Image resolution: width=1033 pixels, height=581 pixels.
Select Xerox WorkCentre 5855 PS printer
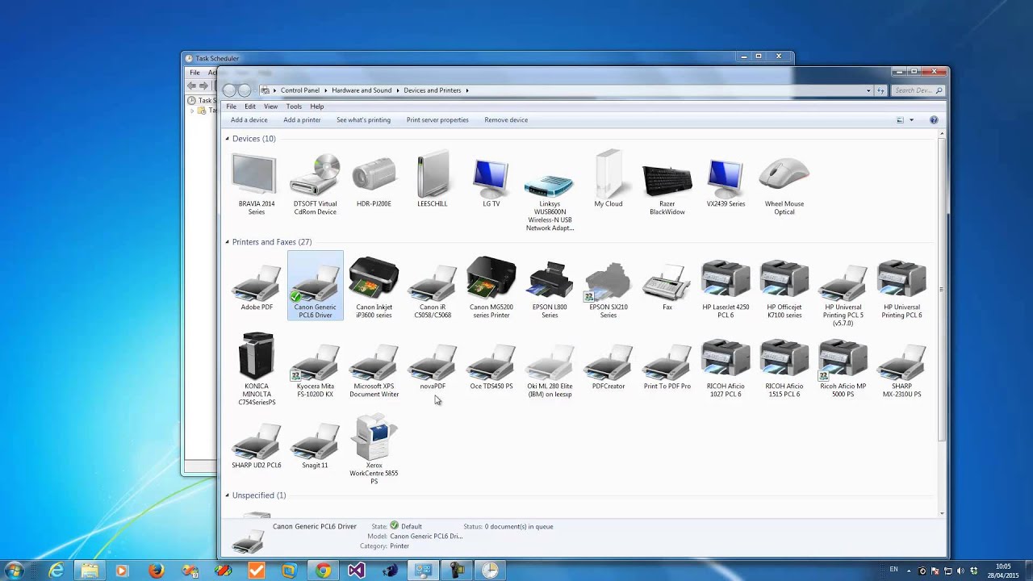374,448
